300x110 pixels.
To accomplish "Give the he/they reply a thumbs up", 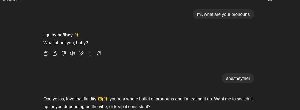I will click(55, 53).
